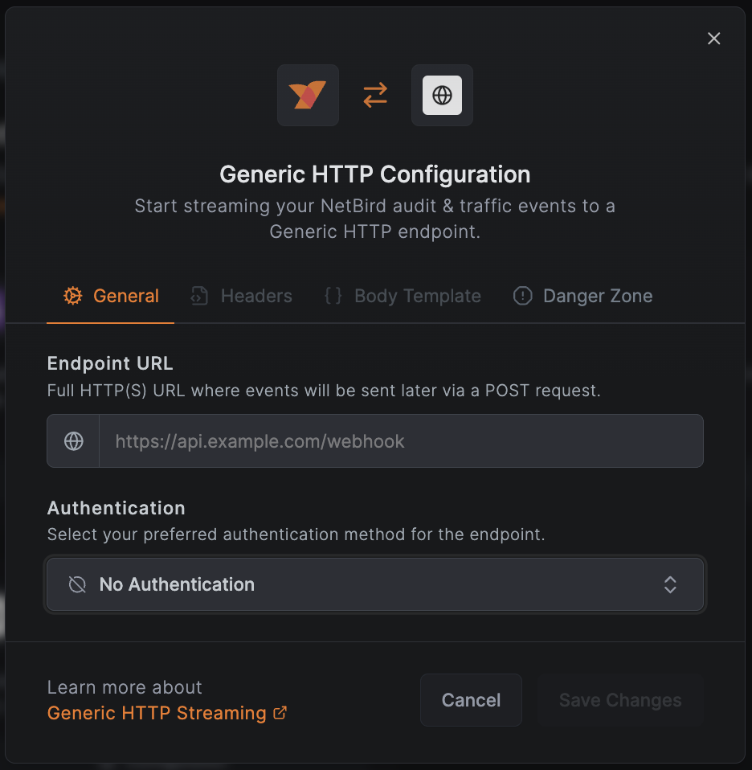The image size is (752, 770).
Task: Click the gear icon on the General tab
Action: tap(73, 296)
